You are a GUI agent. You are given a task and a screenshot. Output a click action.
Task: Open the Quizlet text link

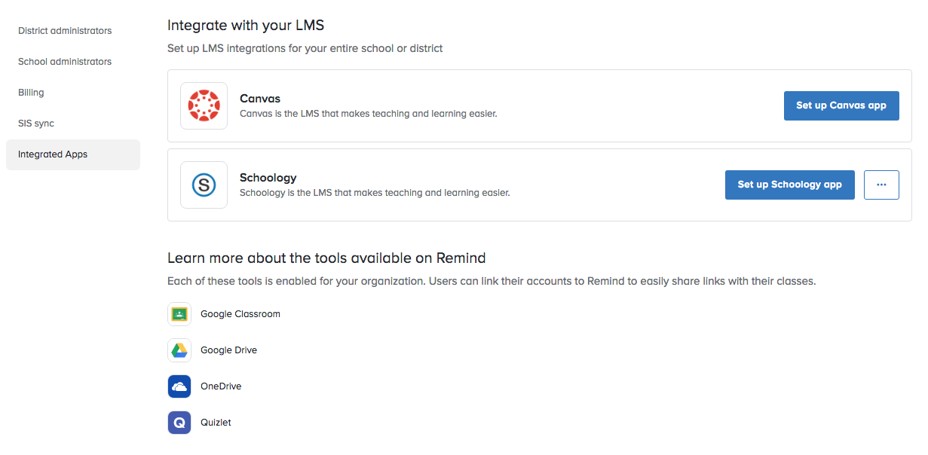216,423
